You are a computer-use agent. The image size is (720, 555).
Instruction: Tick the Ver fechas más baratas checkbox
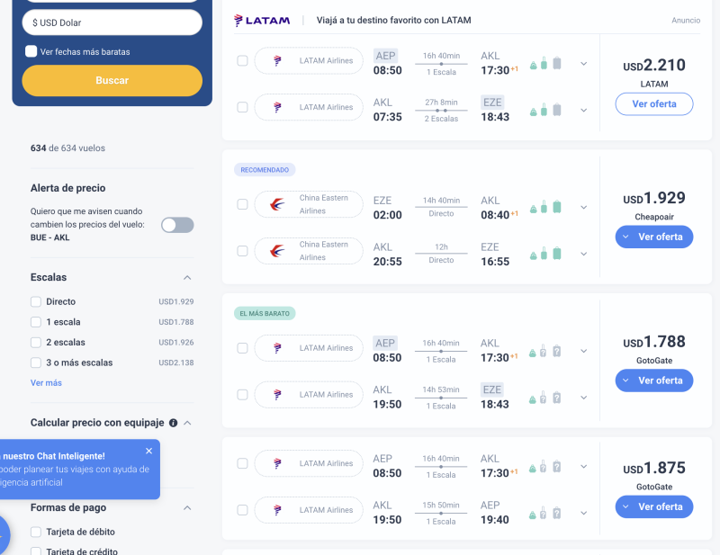[x=31, y=51]
